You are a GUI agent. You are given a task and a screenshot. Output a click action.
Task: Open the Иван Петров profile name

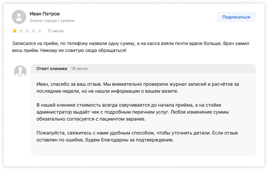tap(45, 14)
